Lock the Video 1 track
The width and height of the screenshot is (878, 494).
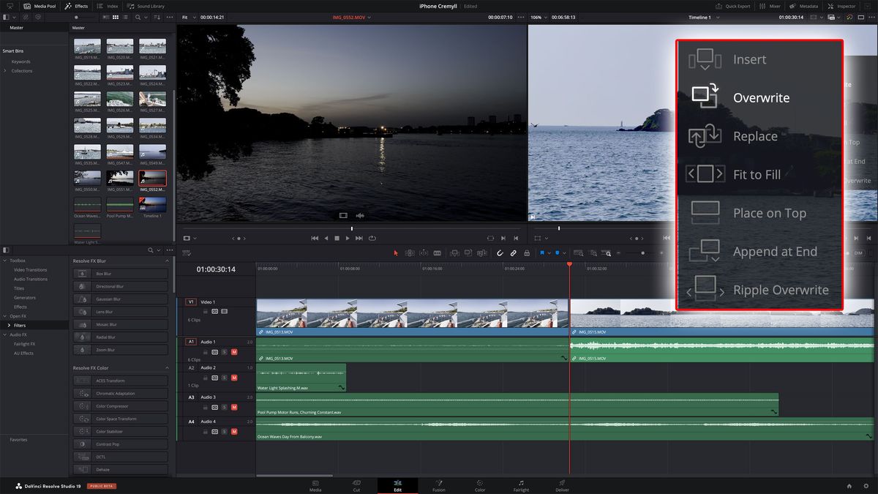coord(206,311)
